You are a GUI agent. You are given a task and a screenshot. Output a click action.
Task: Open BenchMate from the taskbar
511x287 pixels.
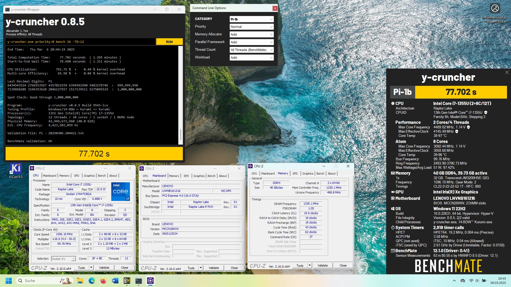click(x=127, y=281)
